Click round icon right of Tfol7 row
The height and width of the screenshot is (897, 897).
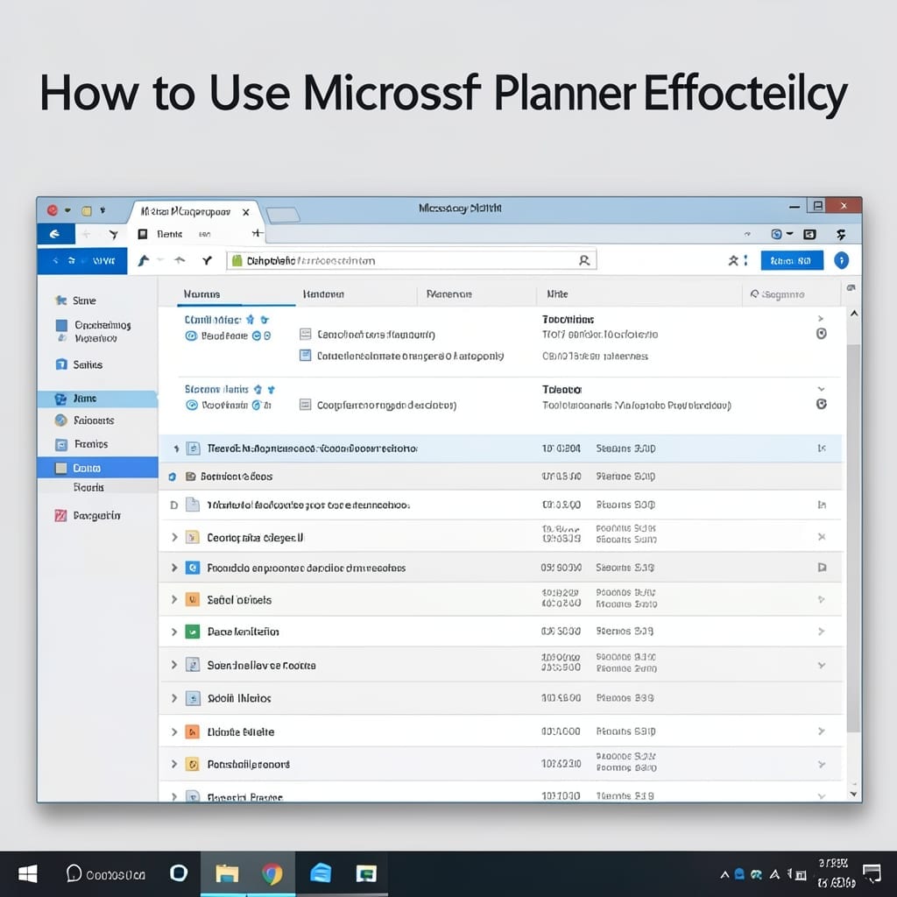click(x=821, y=334)
